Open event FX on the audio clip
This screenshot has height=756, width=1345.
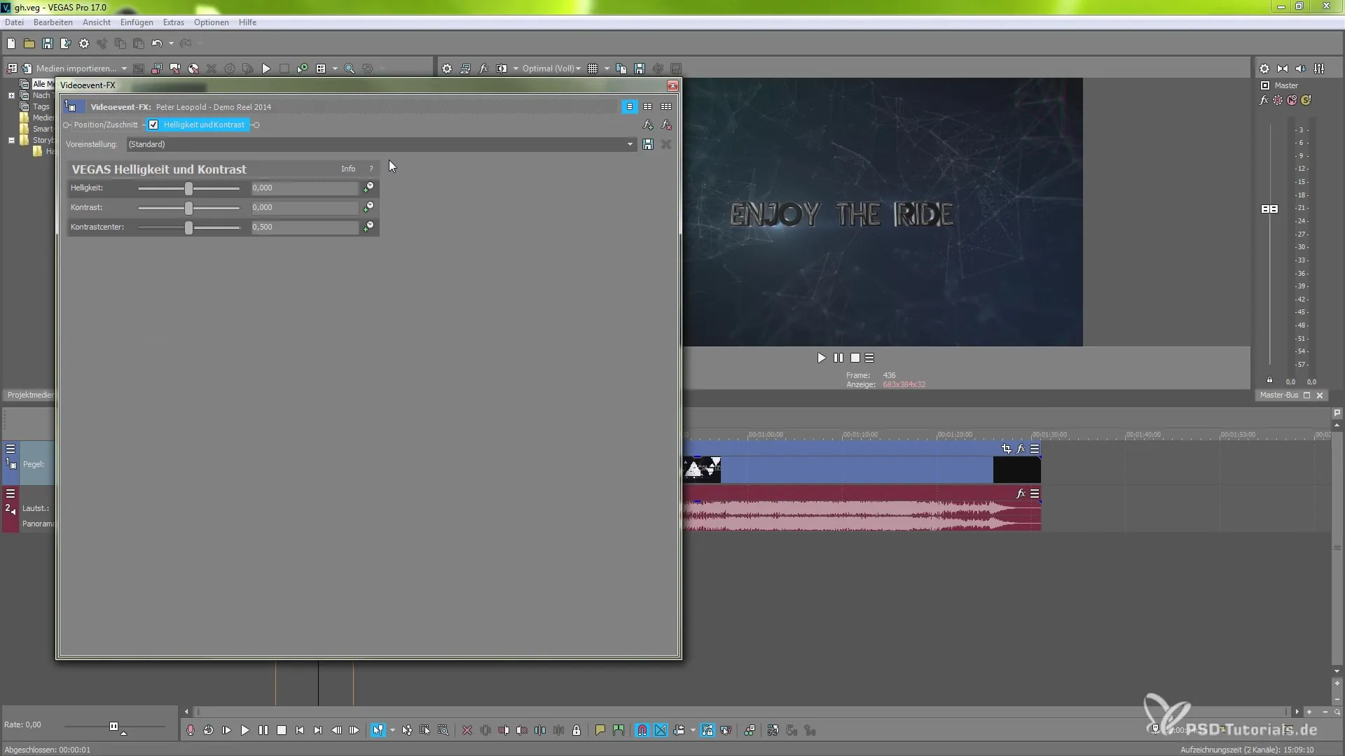tap(1021, 493)
